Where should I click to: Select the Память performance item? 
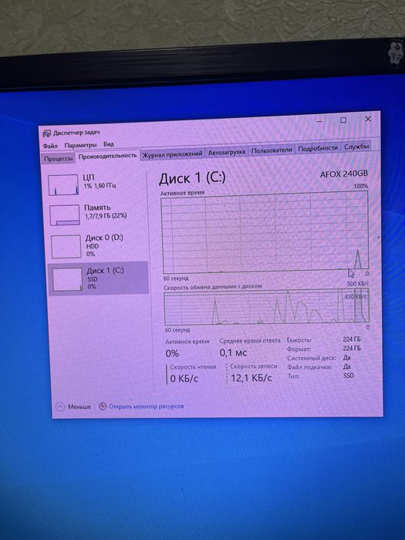pos(98,214)
